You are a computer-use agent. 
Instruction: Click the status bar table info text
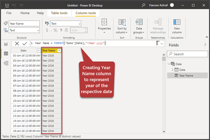42,137
